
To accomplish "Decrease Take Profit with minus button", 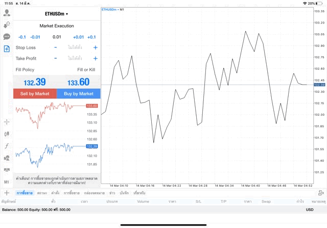I will pos(56,59).
